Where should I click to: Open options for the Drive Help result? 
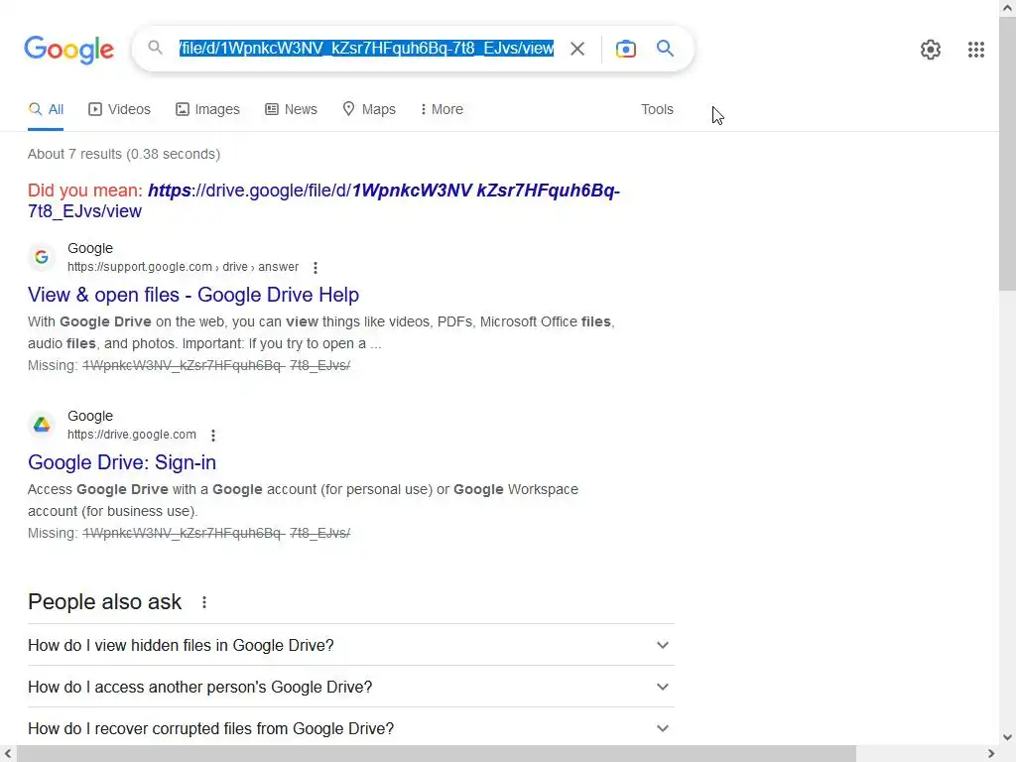click(x=316, y=268)
